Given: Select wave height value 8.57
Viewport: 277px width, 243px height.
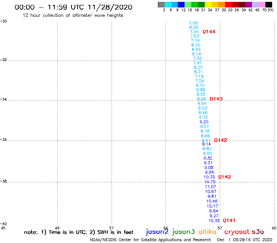Looking at the screenshot, I should 205,126.
